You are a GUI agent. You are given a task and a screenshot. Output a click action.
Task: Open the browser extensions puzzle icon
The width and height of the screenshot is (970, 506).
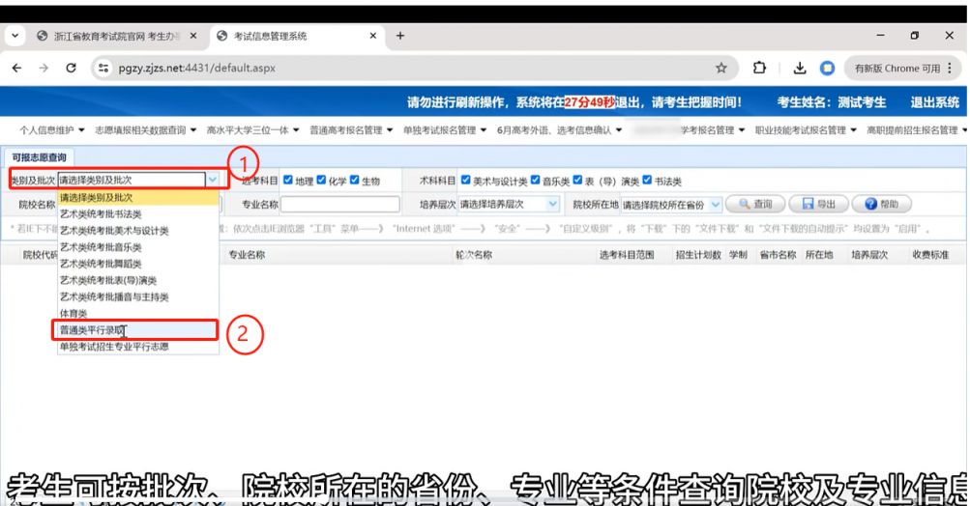[x=760, y=69]
